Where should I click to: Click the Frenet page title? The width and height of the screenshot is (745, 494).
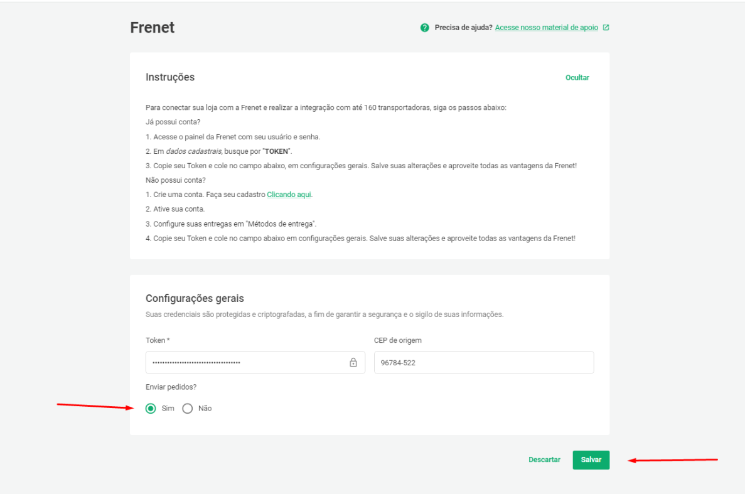[153, 28]
